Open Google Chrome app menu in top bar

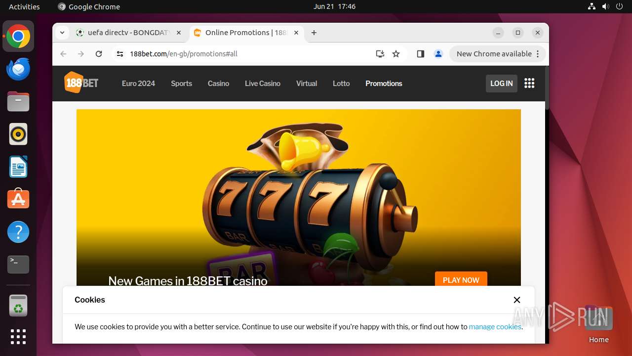(x=89, y=6)
